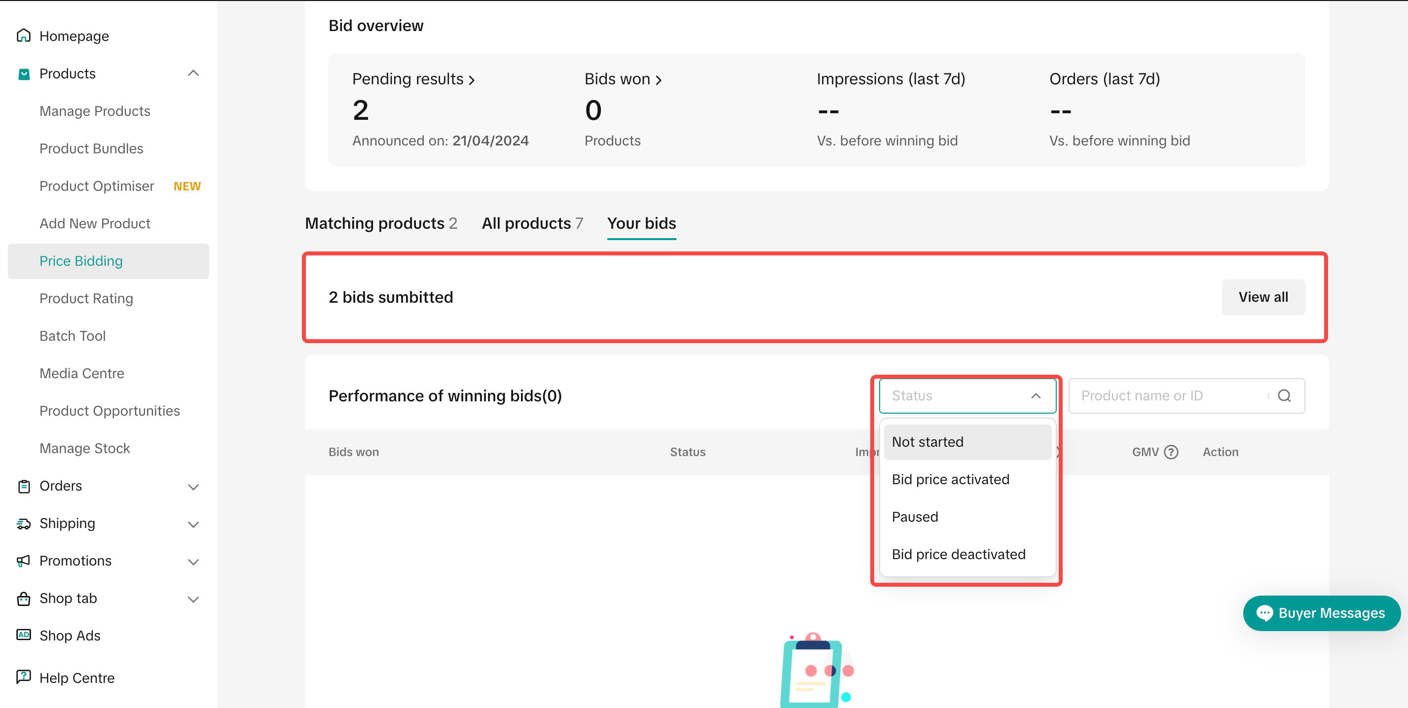The height and width of the screenshot is (708, 1408).
Task: Click the Homepage house icon
Action: 24,36
